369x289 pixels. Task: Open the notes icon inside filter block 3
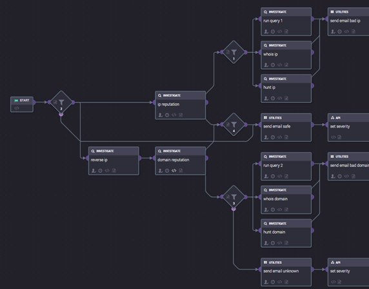click(x=228, y=197)
